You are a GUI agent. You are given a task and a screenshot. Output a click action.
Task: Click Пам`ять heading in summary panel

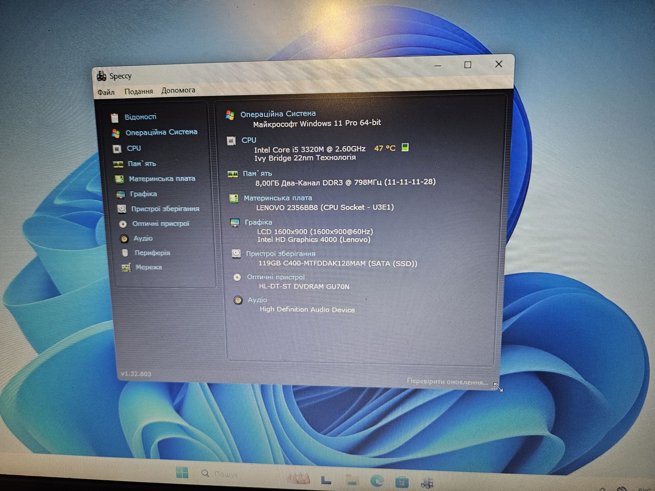[257, 173]
